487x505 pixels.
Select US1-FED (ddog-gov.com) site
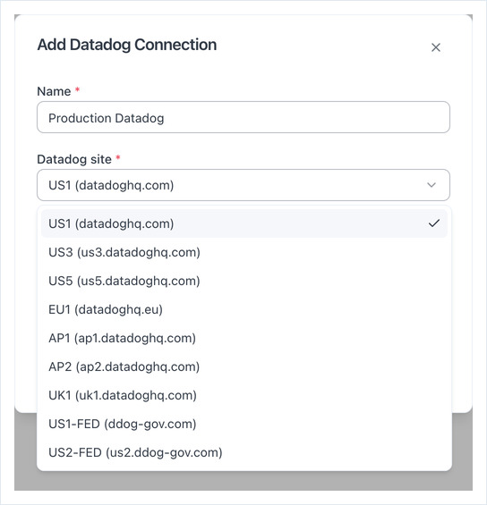coord(244,425)
